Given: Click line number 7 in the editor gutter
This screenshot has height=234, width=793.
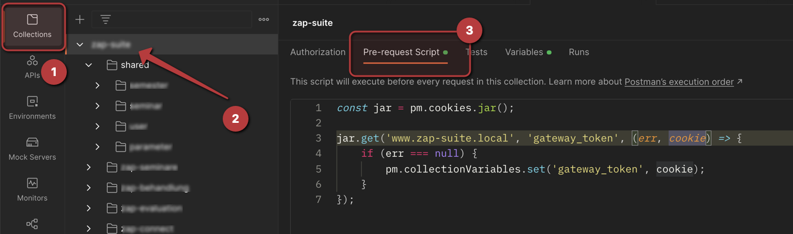Looking at the screenshot, I should click(x=318, y=199).
